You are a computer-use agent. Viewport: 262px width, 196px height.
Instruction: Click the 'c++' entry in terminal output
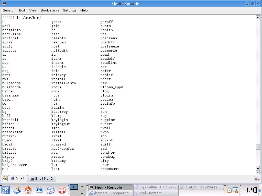[x=5, y=169]
